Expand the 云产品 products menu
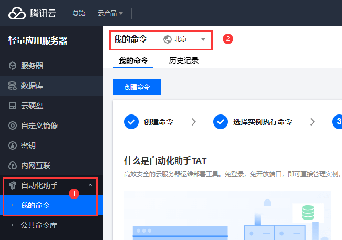The width and height of the screenshot is (342, 240). point(110,13)
